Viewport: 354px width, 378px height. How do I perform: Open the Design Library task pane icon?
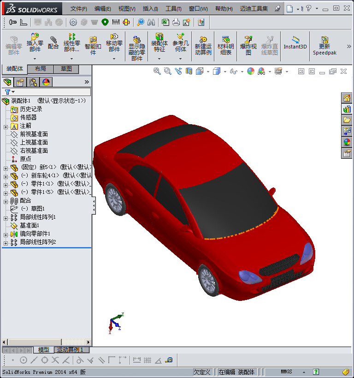(x=347, y=109)
